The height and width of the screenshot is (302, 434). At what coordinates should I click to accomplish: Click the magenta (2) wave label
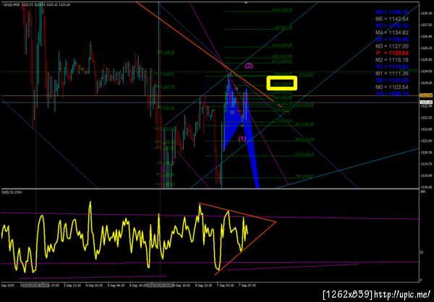tap(249, 66)
